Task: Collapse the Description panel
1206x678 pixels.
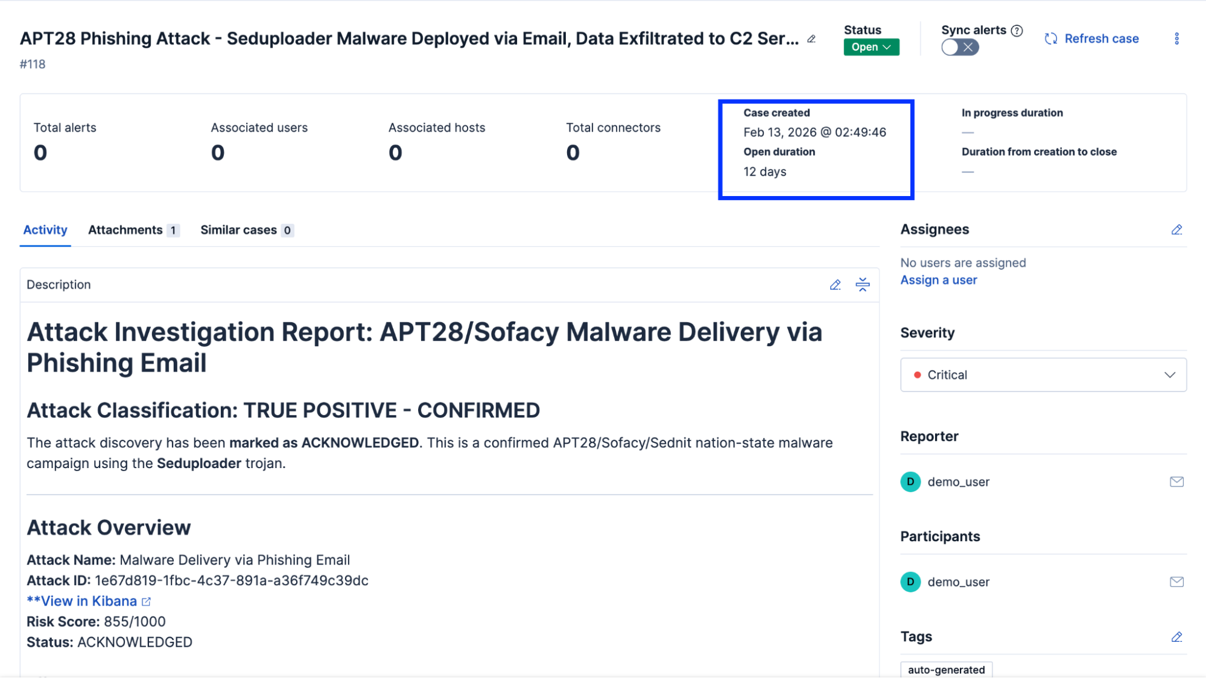Action: pyautogui.click(x=863, y=285)
